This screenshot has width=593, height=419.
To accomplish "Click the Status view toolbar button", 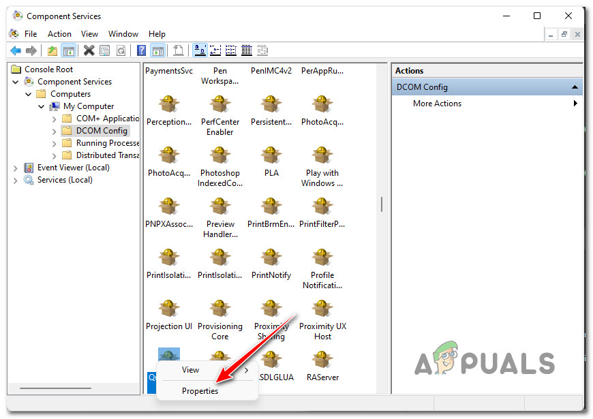I will [262, 50].
